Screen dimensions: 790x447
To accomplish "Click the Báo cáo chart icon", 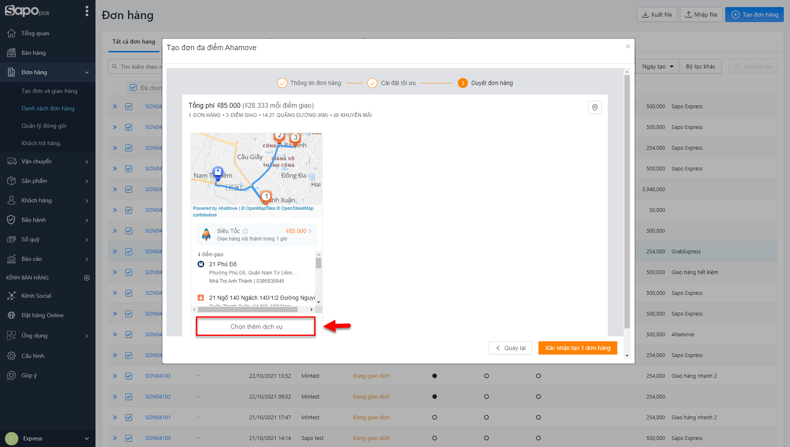I will tap(12, 259).
